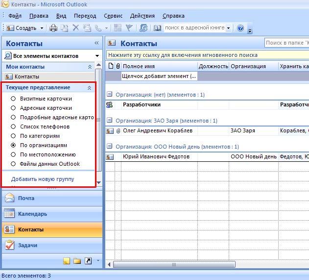Click the Щелчок добавит элемент row

coord(159,76)
